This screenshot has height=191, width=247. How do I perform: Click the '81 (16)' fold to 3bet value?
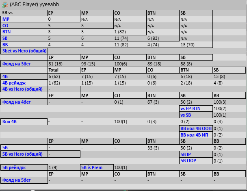tap(55, 64)
